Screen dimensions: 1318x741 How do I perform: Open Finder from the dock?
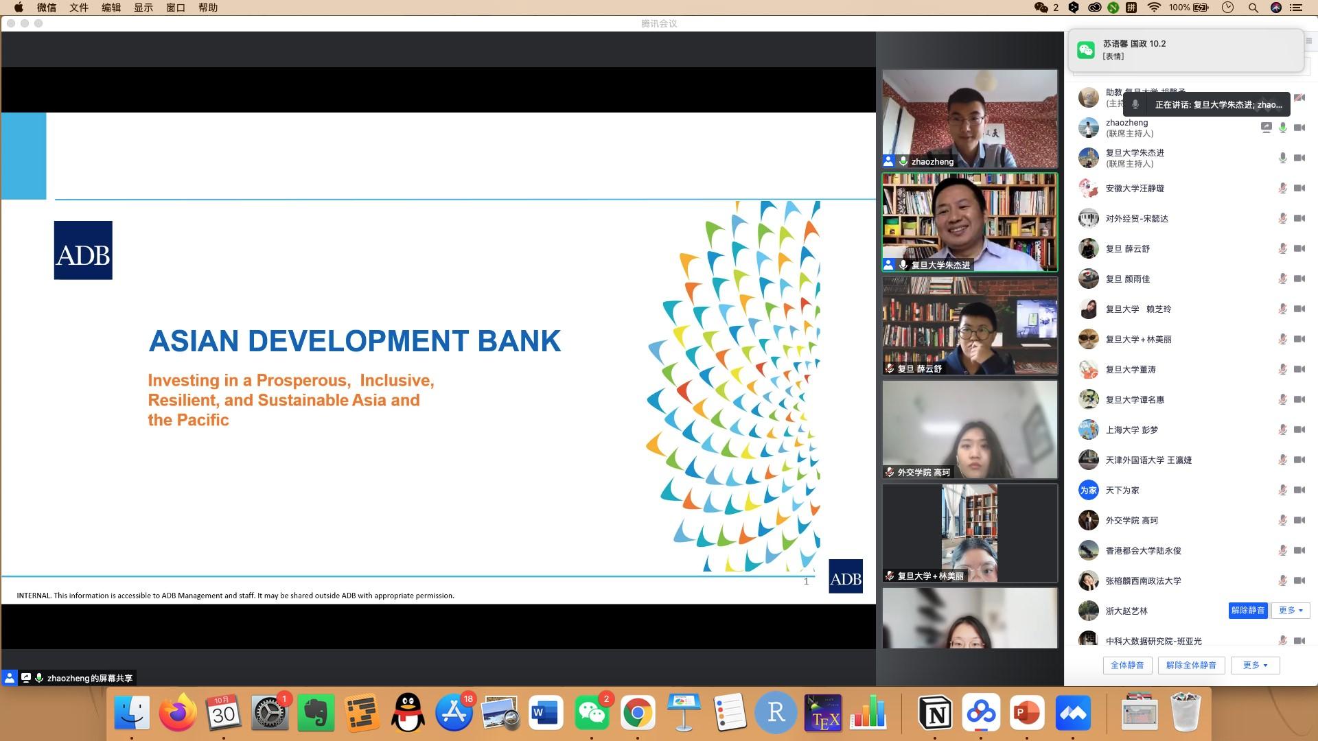click(132, 713)
